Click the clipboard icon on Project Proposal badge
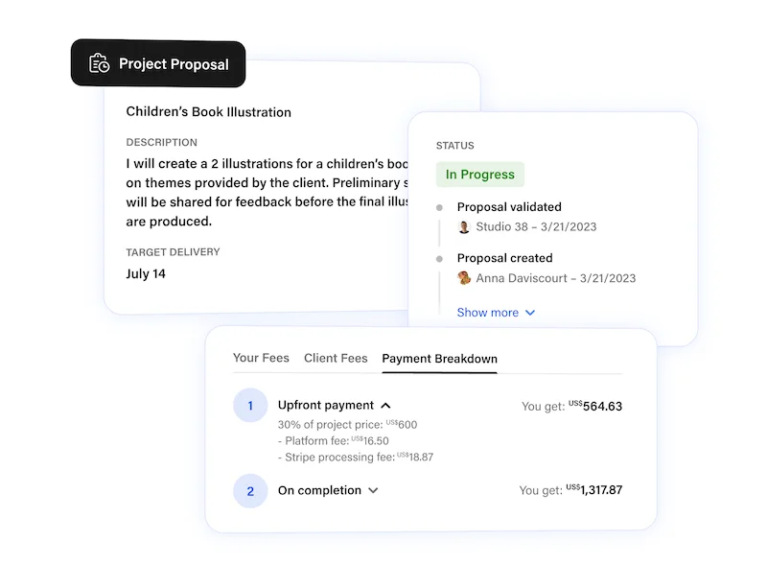The image size is (767, 588). click(x=97, y=63)
